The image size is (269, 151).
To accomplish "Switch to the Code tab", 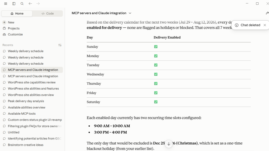I will click(48, 14).
